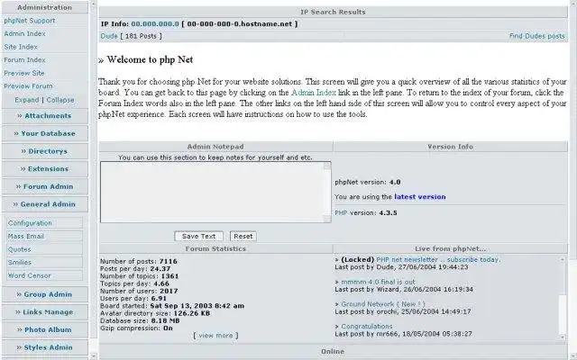This screenshot has height=360, width=577.
Task: Click Find Dudes posts link
Action: (537, 36)
